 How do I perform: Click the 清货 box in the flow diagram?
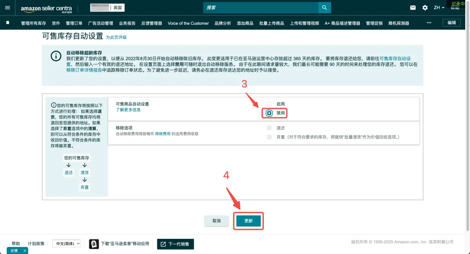point(85,173)
